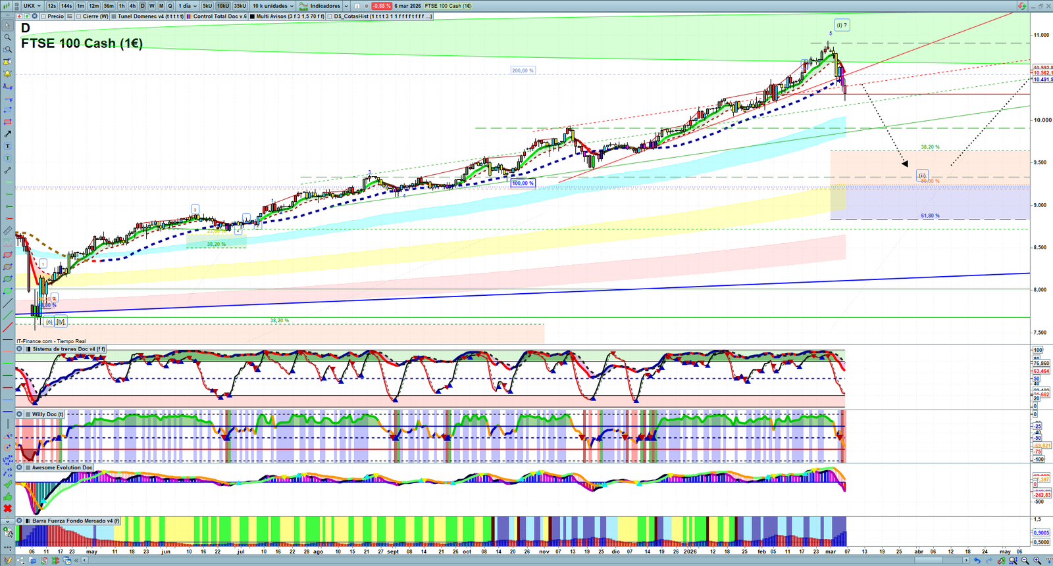Switch to the 1h timeframe
This screenshot has width=1053, height=566.
(122, 6)
